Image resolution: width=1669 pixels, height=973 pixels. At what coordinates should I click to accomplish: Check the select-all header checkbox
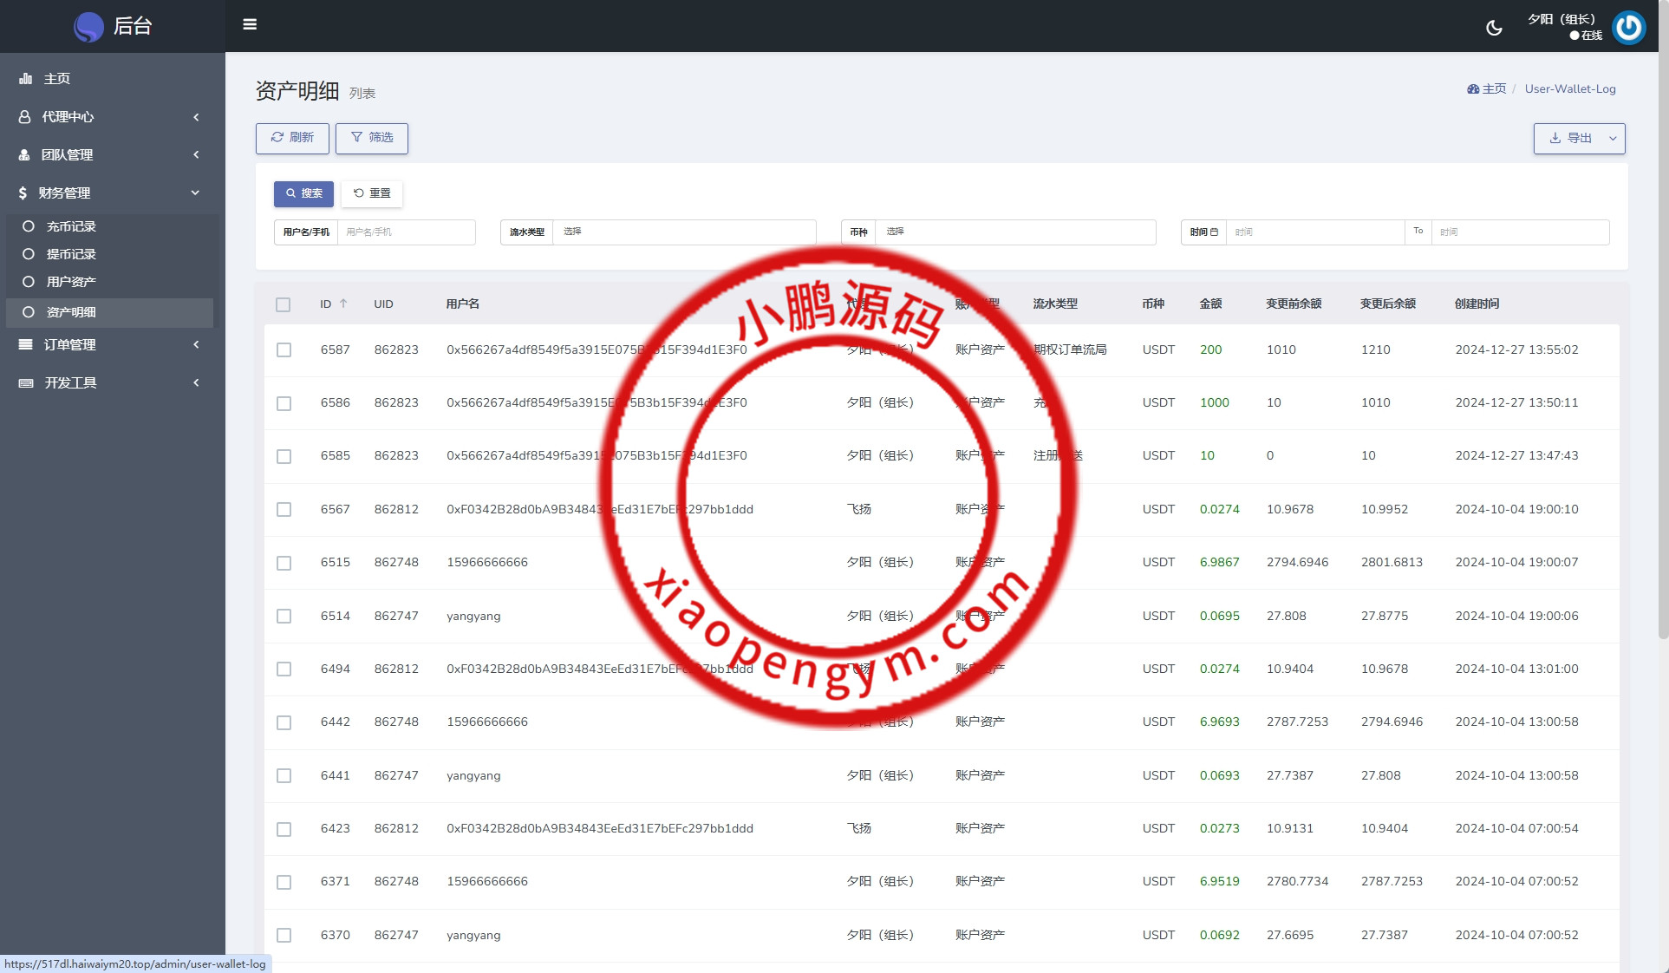point(283,304)
